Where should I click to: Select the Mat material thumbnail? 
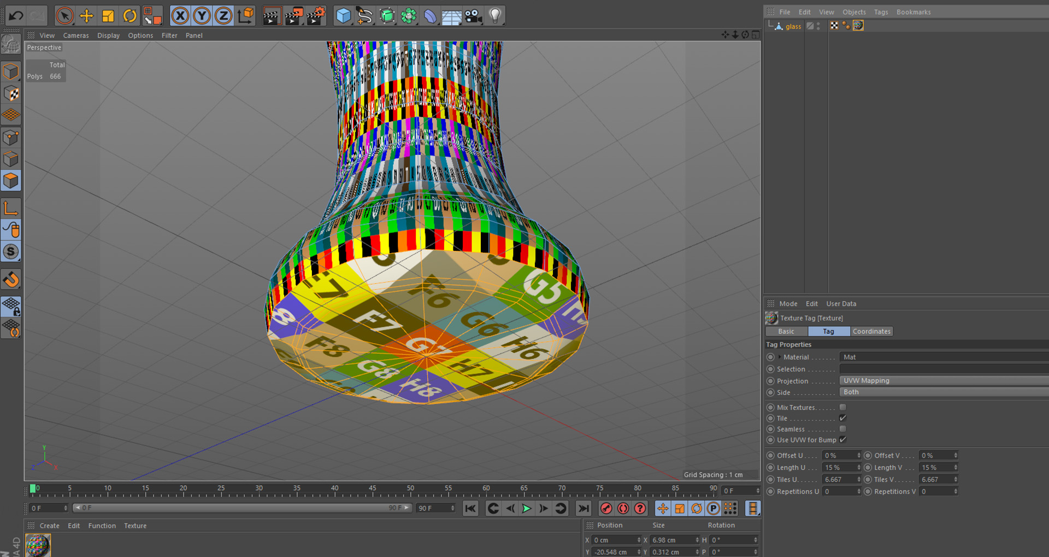coord(38,546)
